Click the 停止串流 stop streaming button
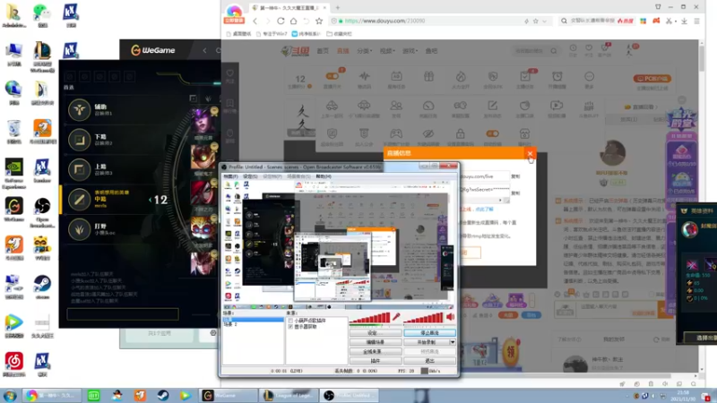The height and width of the screenshot is (403, 717). pyautogui.click(x=429, y=333)
